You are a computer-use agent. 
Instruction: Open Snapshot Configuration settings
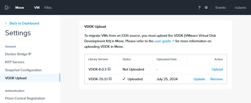23,70
